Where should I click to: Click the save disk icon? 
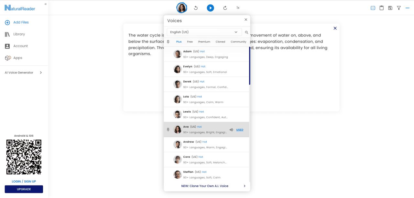coord(390,8)
